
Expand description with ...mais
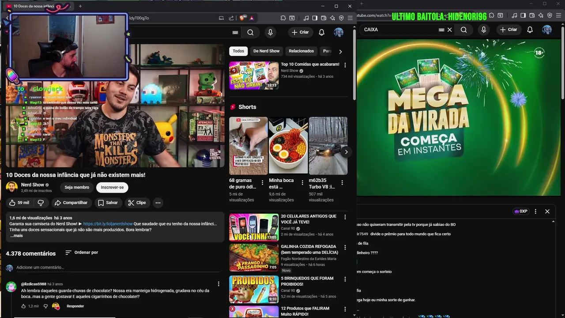16,235
